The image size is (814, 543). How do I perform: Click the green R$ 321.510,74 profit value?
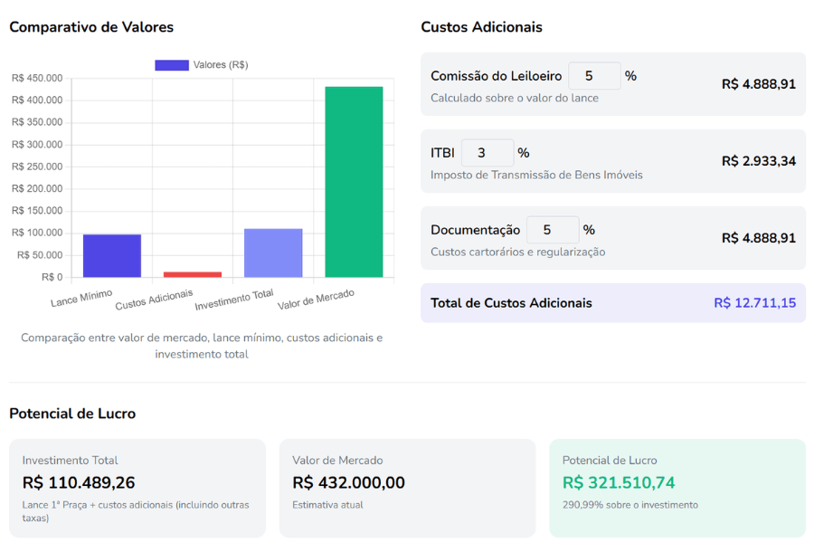[619, 482]
